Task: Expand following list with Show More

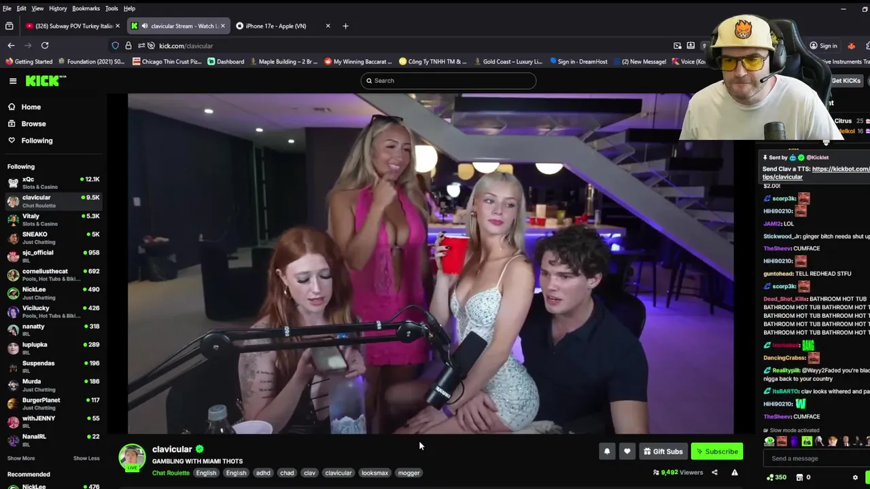Action: point(21,458)
